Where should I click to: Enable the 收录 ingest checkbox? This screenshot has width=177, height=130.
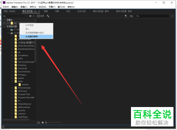38,16
